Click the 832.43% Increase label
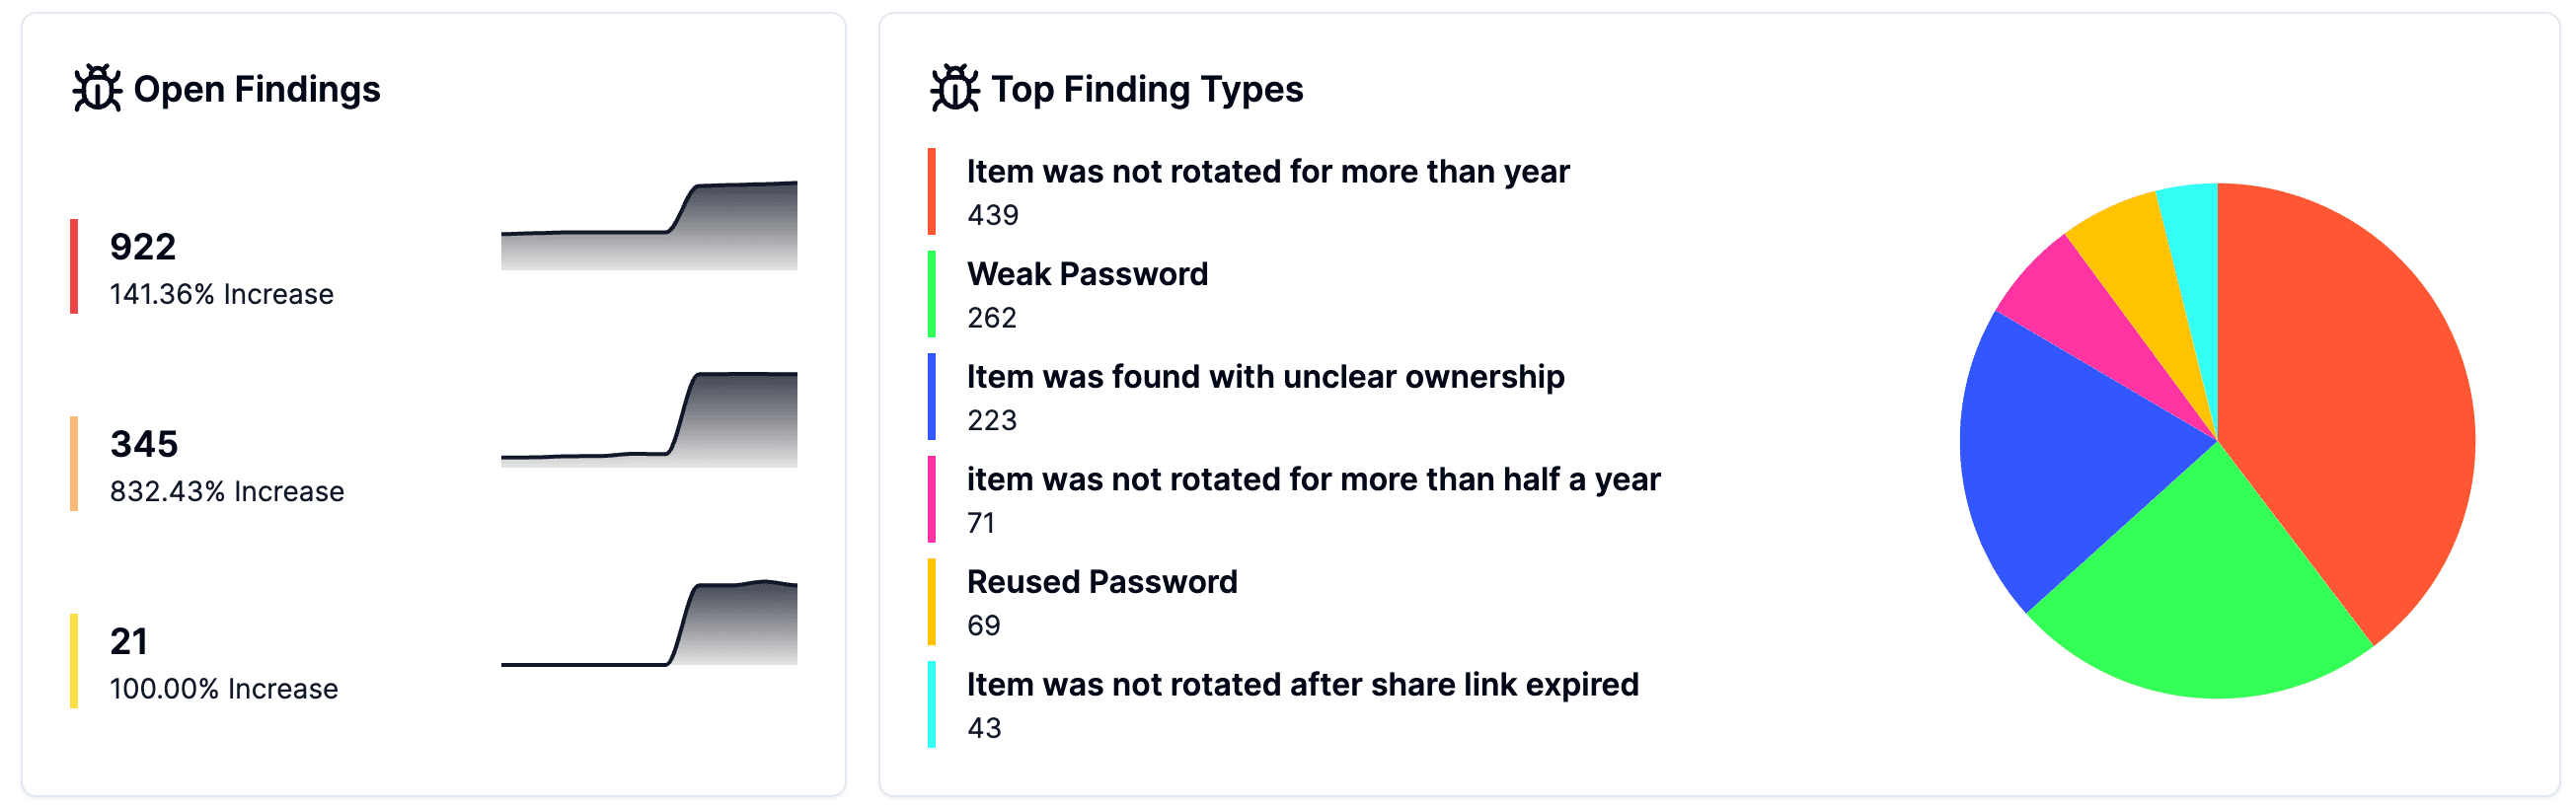Viewport: 2576px width, 809px height. click(227, 491)
